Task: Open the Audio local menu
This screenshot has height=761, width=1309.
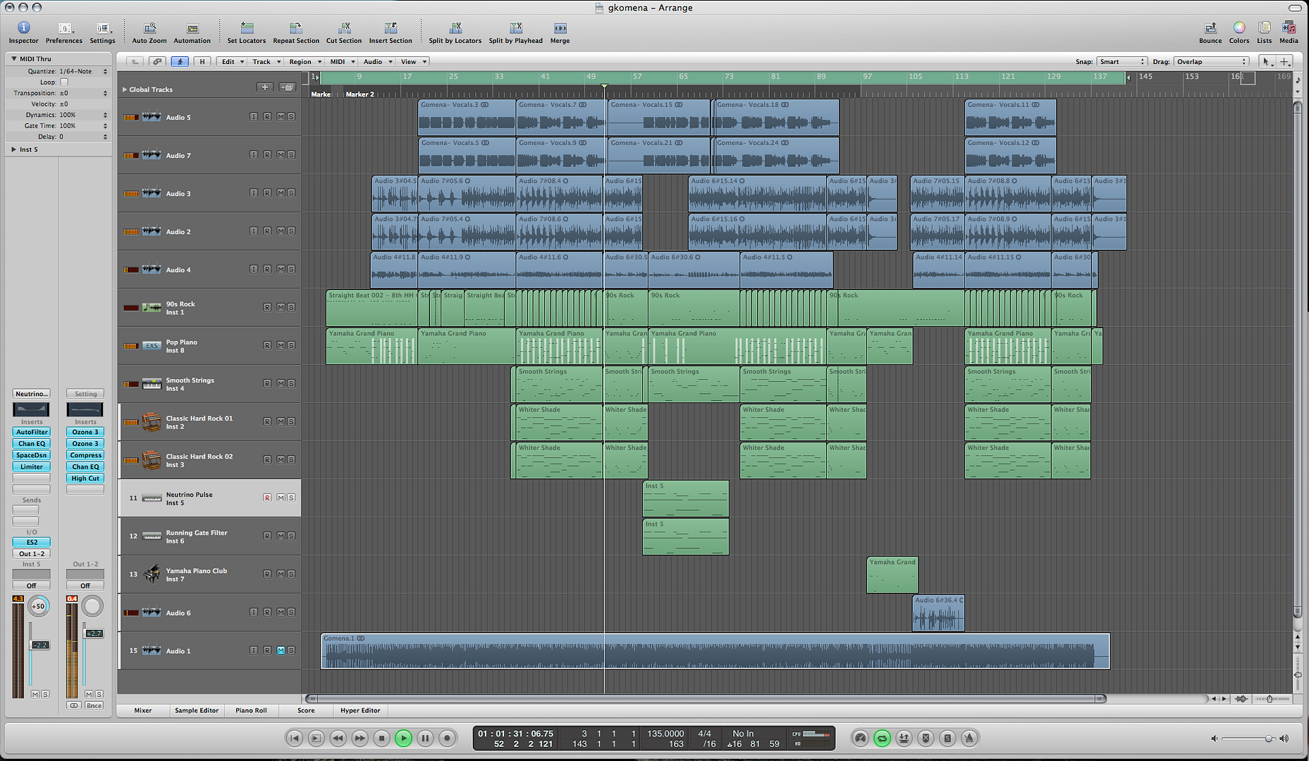Action: coord(377,62)
